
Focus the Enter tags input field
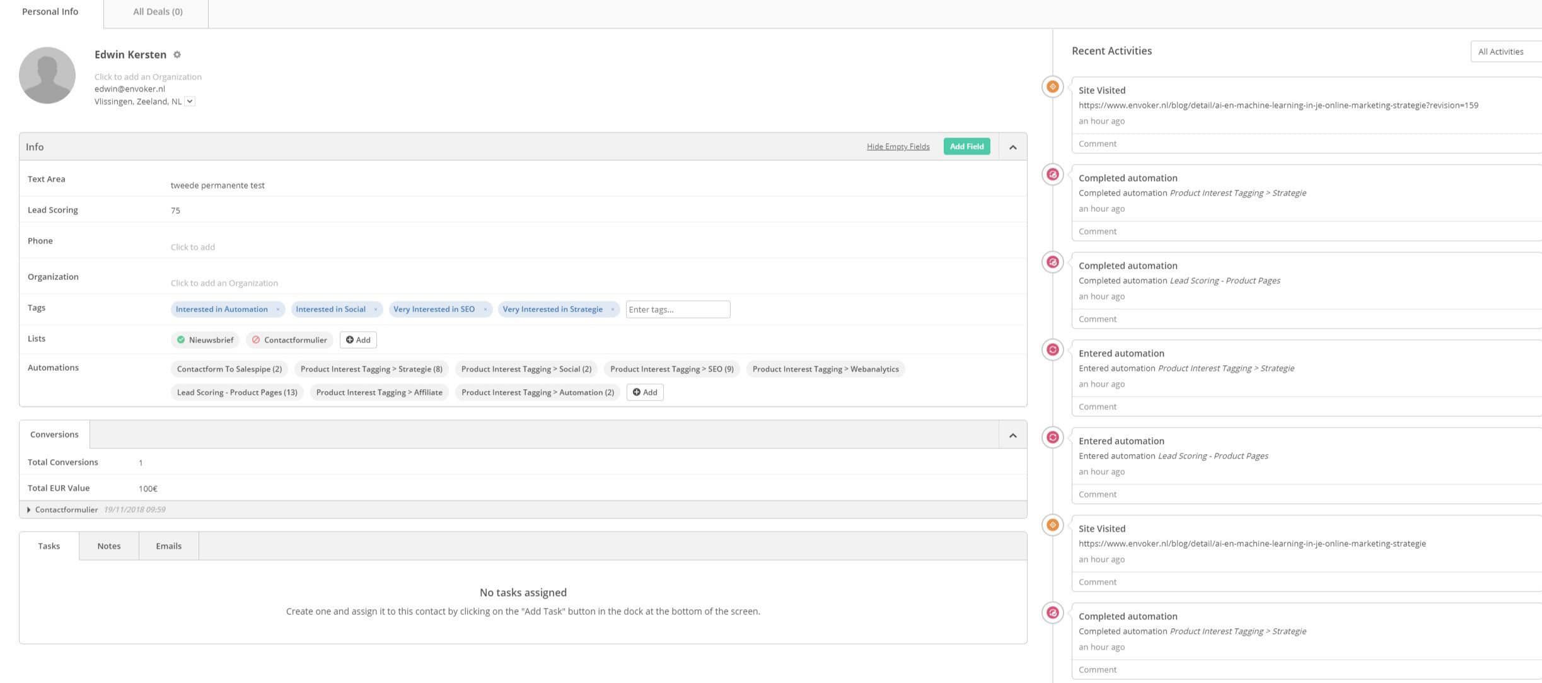pyautogui.click(x=678, y=310)
